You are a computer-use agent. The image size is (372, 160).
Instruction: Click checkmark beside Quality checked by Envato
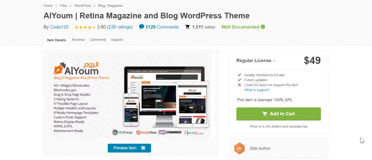click(239, 75)
